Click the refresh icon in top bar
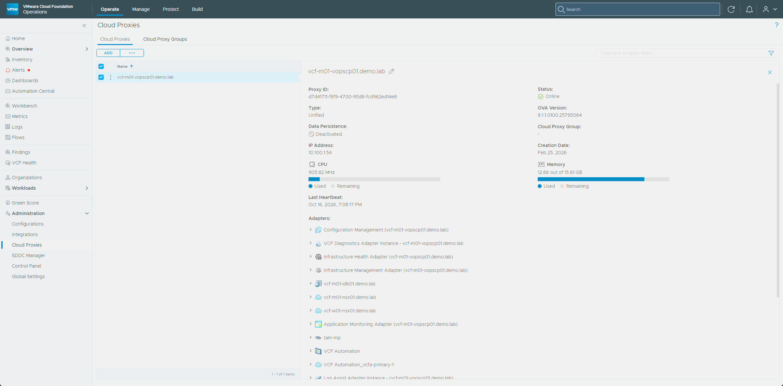 pos(731,9)
